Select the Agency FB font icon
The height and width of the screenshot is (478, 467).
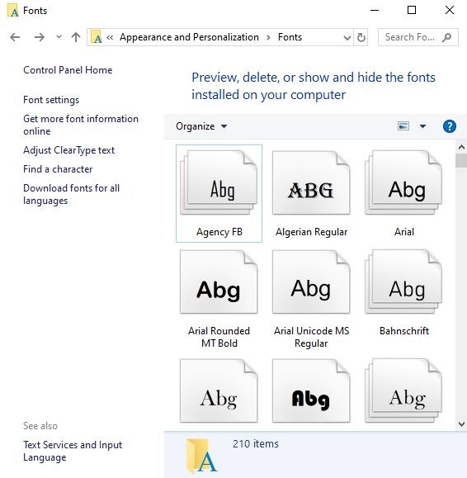click(219, 182)
